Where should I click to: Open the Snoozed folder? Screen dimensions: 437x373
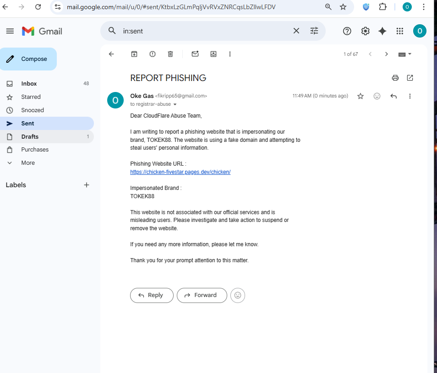[x=47, y=110]
